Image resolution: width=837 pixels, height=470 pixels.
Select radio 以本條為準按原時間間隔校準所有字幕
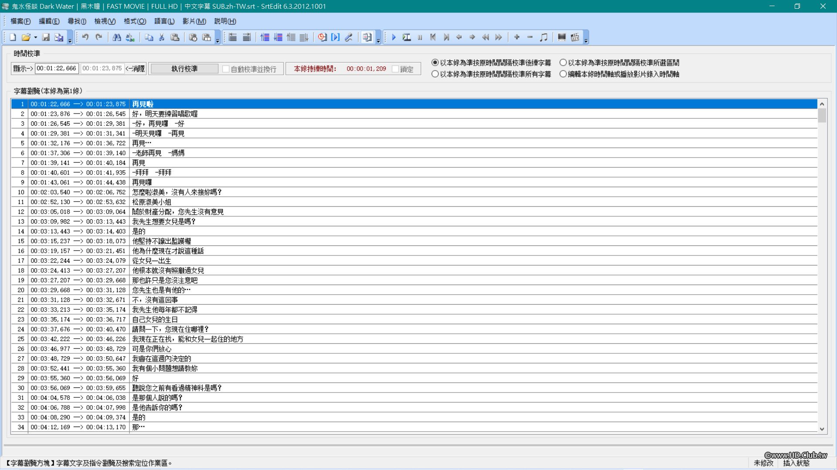(x=435, y=74)
